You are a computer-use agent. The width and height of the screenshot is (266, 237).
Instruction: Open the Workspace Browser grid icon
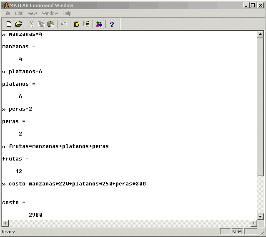pos(77,24)
